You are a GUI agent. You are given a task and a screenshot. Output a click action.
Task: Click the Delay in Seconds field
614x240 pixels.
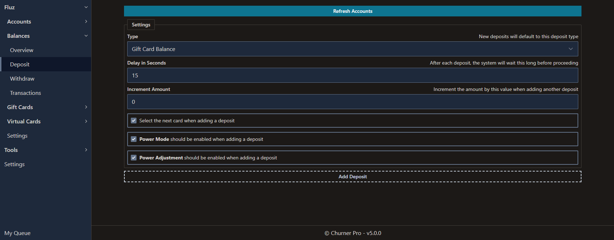coord(352,75)
